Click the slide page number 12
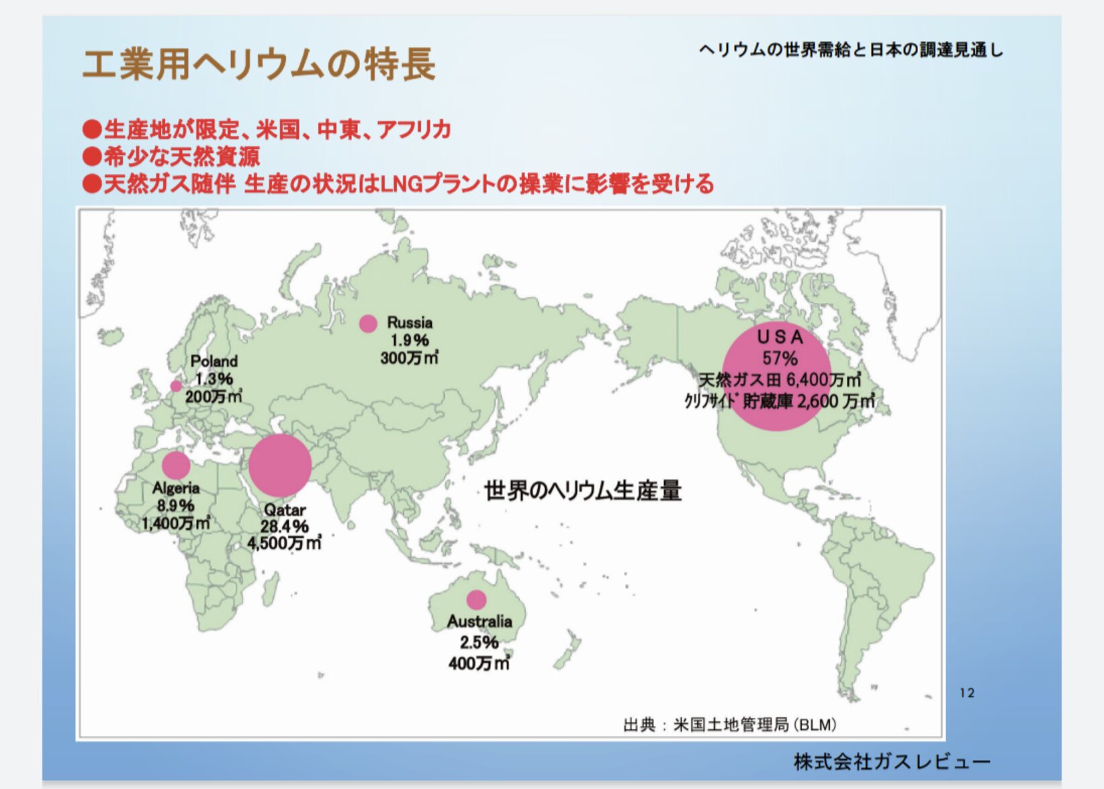The width and height of the screenshot is (1104, 789). (x=967, y=693)
